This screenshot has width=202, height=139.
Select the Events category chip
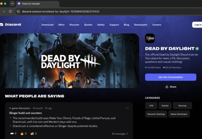point(165,106)
